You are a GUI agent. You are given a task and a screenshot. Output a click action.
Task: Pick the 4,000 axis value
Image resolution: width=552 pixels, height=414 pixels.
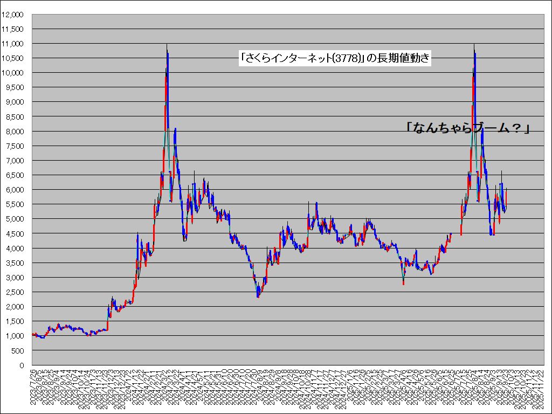tap(15, 249)
